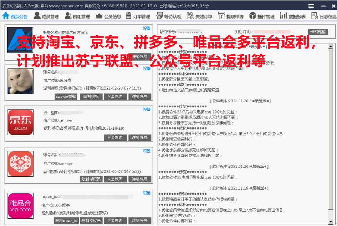Click the authorization line ending 2021-02-23 09:41:15
This screenshot has width=337, height=226.
point(92,88)
